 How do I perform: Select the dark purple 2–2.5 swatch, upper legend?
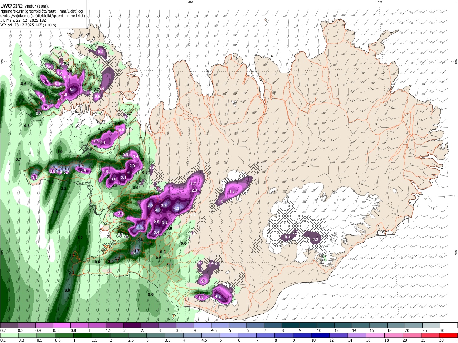[132, 325]
